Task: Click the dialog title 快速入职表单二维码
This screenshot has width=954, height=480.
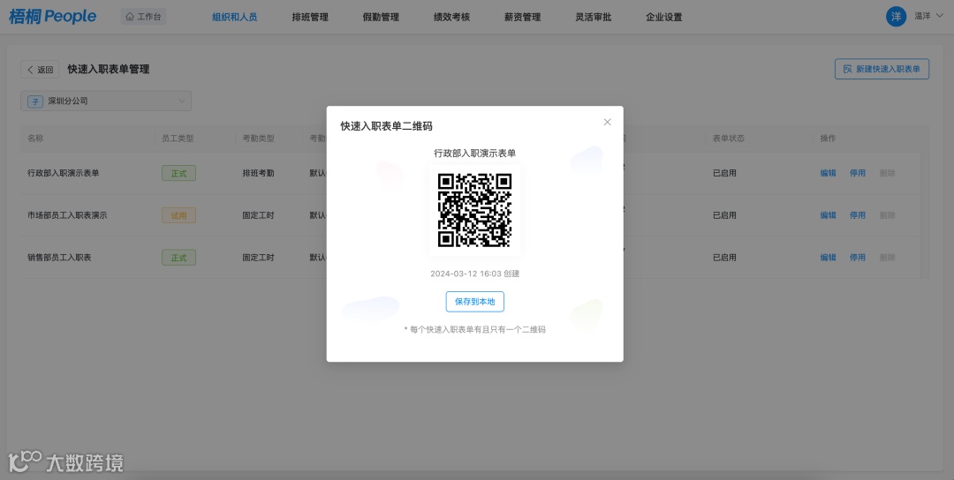Action: tap(386, 126)
